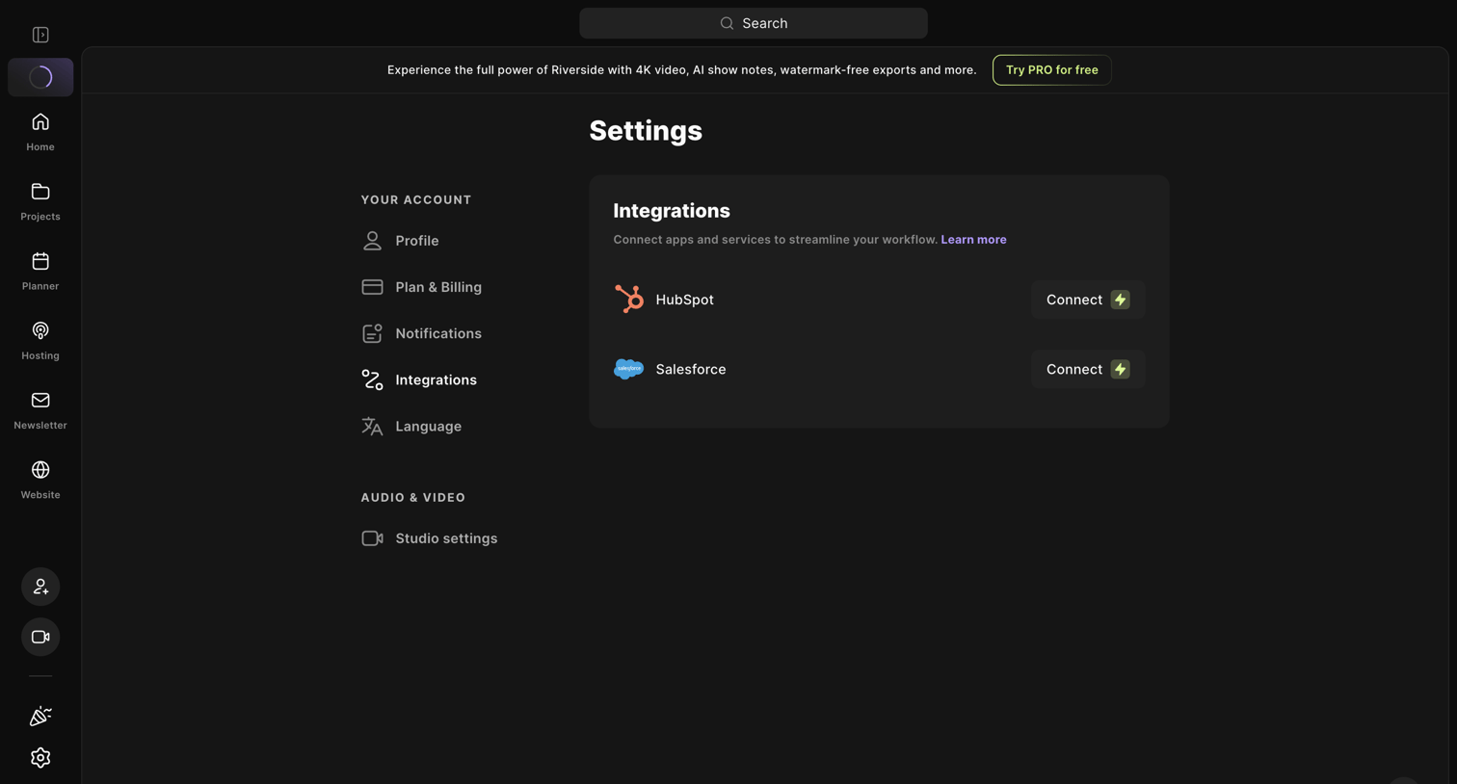Connect the HubSpot integration
The height and width of the screenshot is (784, 1457).
[1088, 300]
